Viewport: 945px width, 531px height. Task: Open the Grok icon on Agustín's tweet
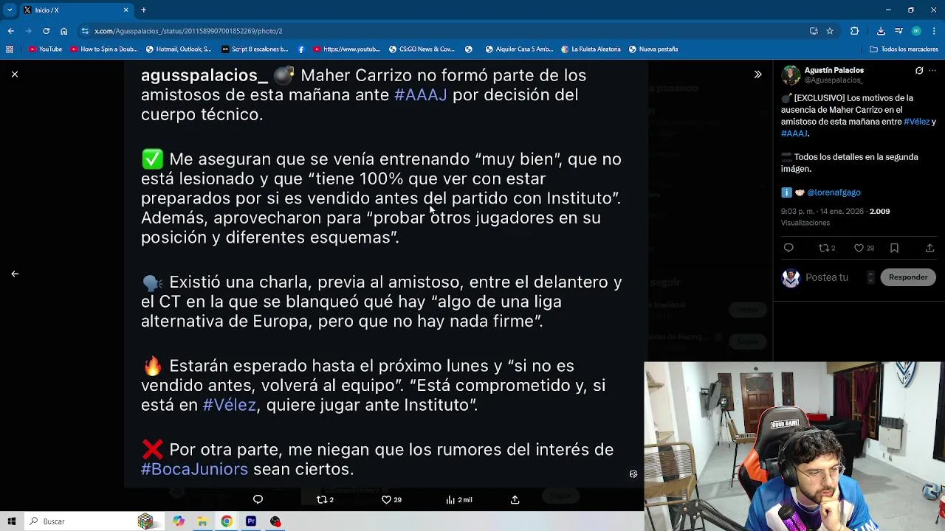[x=919, y=71]
